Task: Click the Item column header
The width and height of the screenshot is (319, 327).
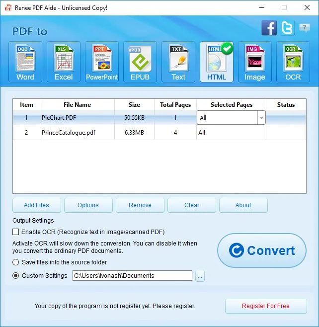Action: tap(26, 105)
